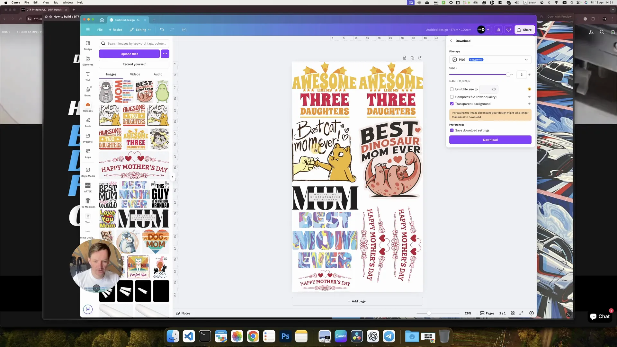Open the analytics chart icon

tap(498, 30)
